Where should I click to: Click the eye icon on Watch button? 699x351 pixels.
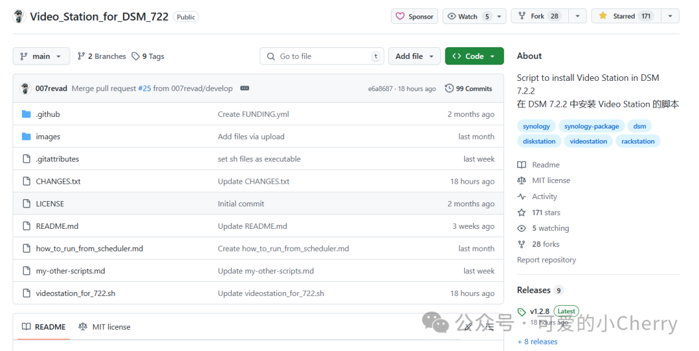452,16
